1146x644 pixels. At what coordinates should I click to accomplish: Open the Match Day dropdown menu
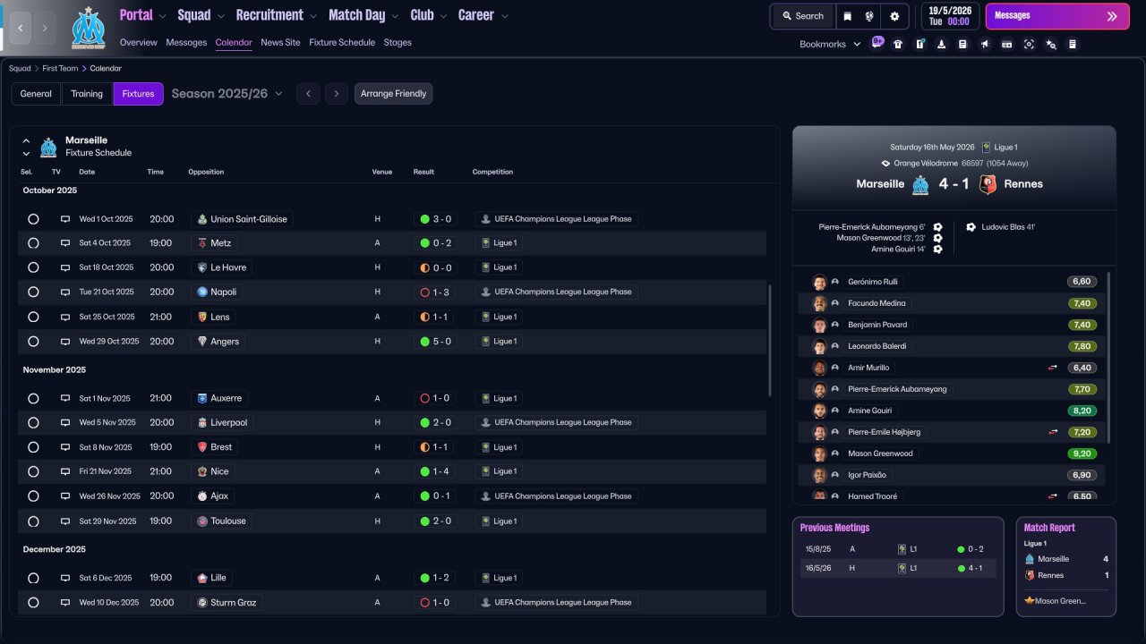(363, 15)
